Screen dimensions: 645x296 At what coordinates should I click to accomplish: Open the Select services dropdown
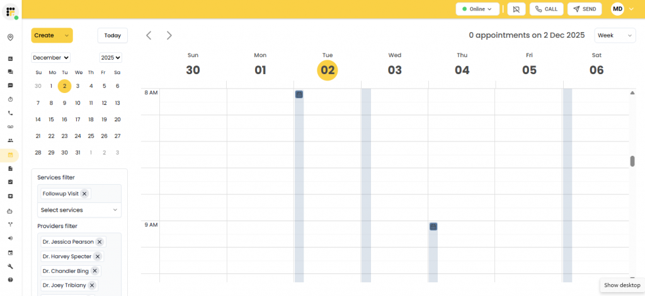coord(79,210)
